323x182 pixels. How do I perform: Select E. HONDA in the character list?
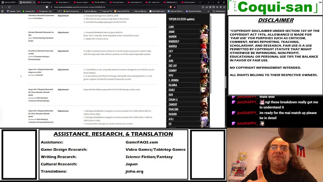pyautogui.click(x=188, y=80)
